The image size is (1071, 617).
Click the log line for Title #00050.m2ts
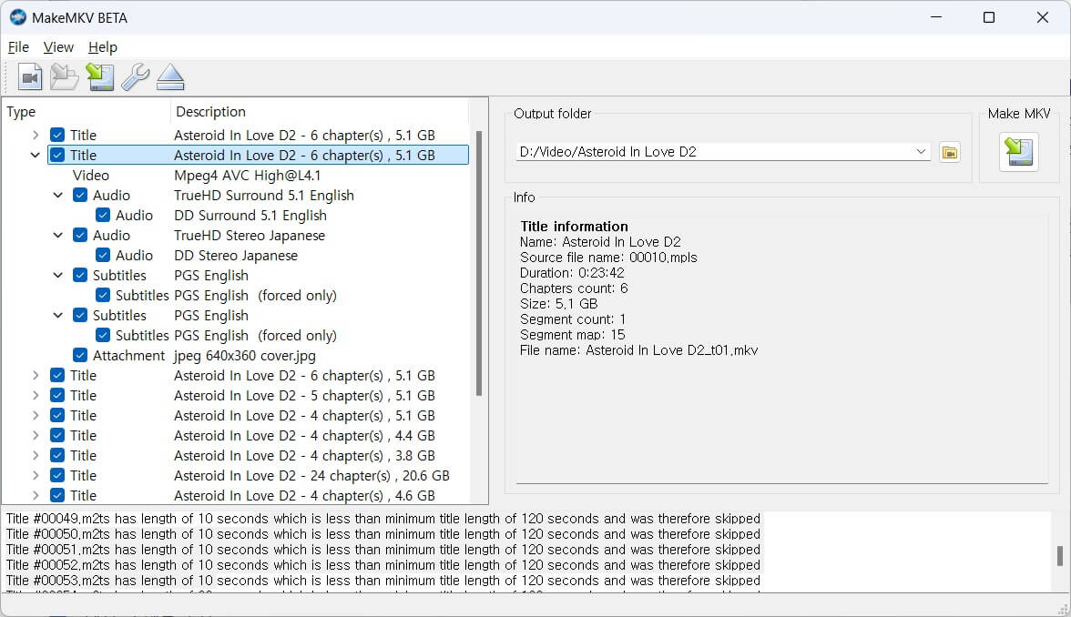[x=383, y=534]
